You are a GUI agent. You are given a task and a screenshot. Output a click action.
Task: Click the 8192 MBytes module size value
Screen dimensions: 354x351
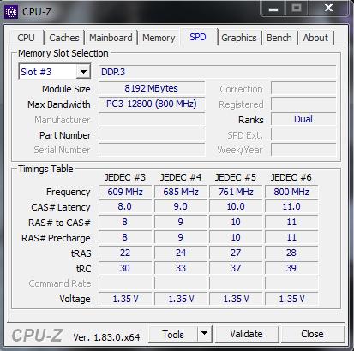(152, 88)
